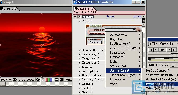This screenshot has width=178, height=95.
Task: Select the Time Controls tab
Action: tap(162, 44)
